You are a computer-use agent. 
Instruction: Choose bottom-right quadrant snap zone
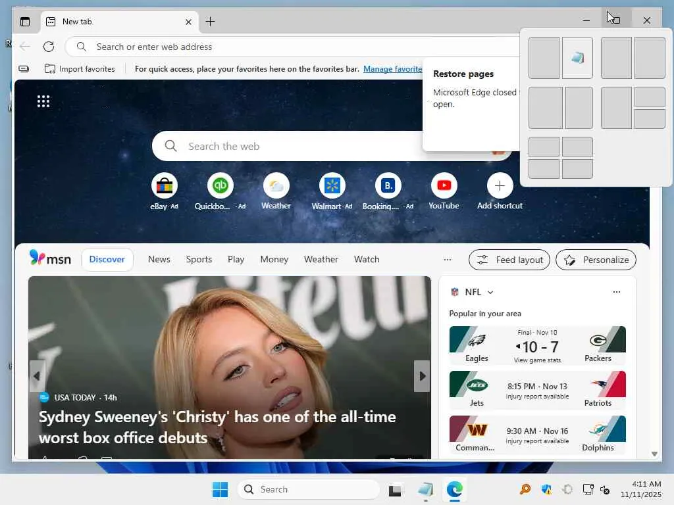(x=577, y=169)
